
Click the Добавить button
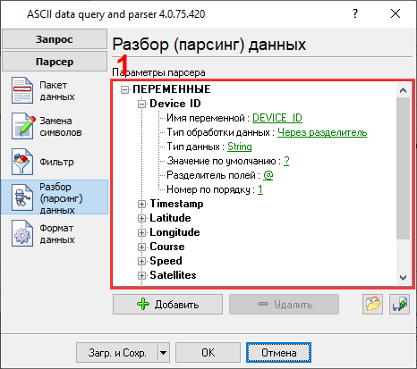click(x=167, y=304)
